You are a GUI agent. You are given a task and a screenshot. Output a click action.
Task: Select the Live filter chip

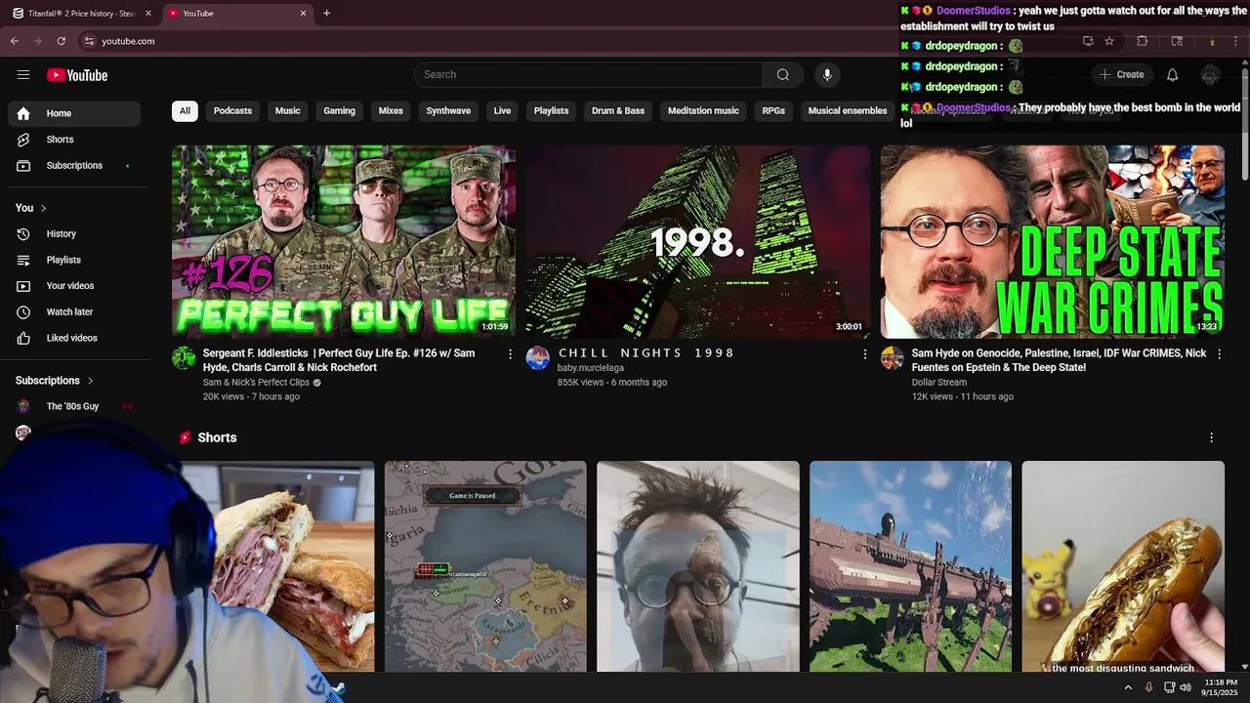click(x=502, y=111)
